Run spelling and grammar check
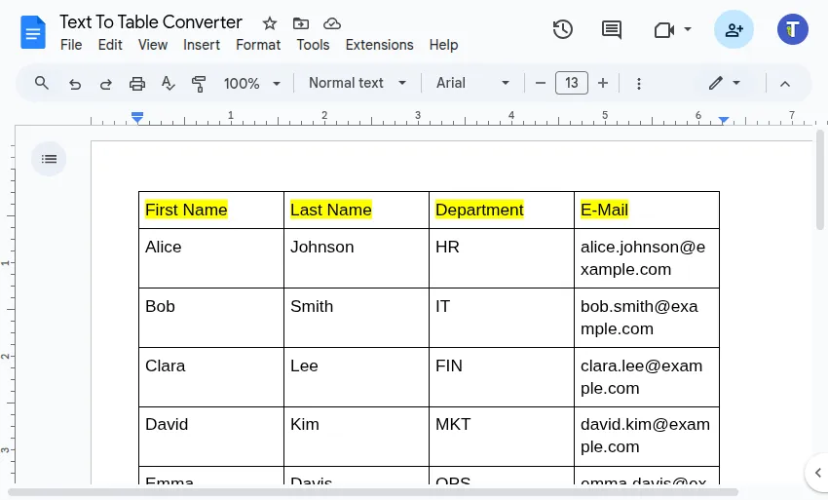This screenshot has height=500, width=828. pos(169,84)
